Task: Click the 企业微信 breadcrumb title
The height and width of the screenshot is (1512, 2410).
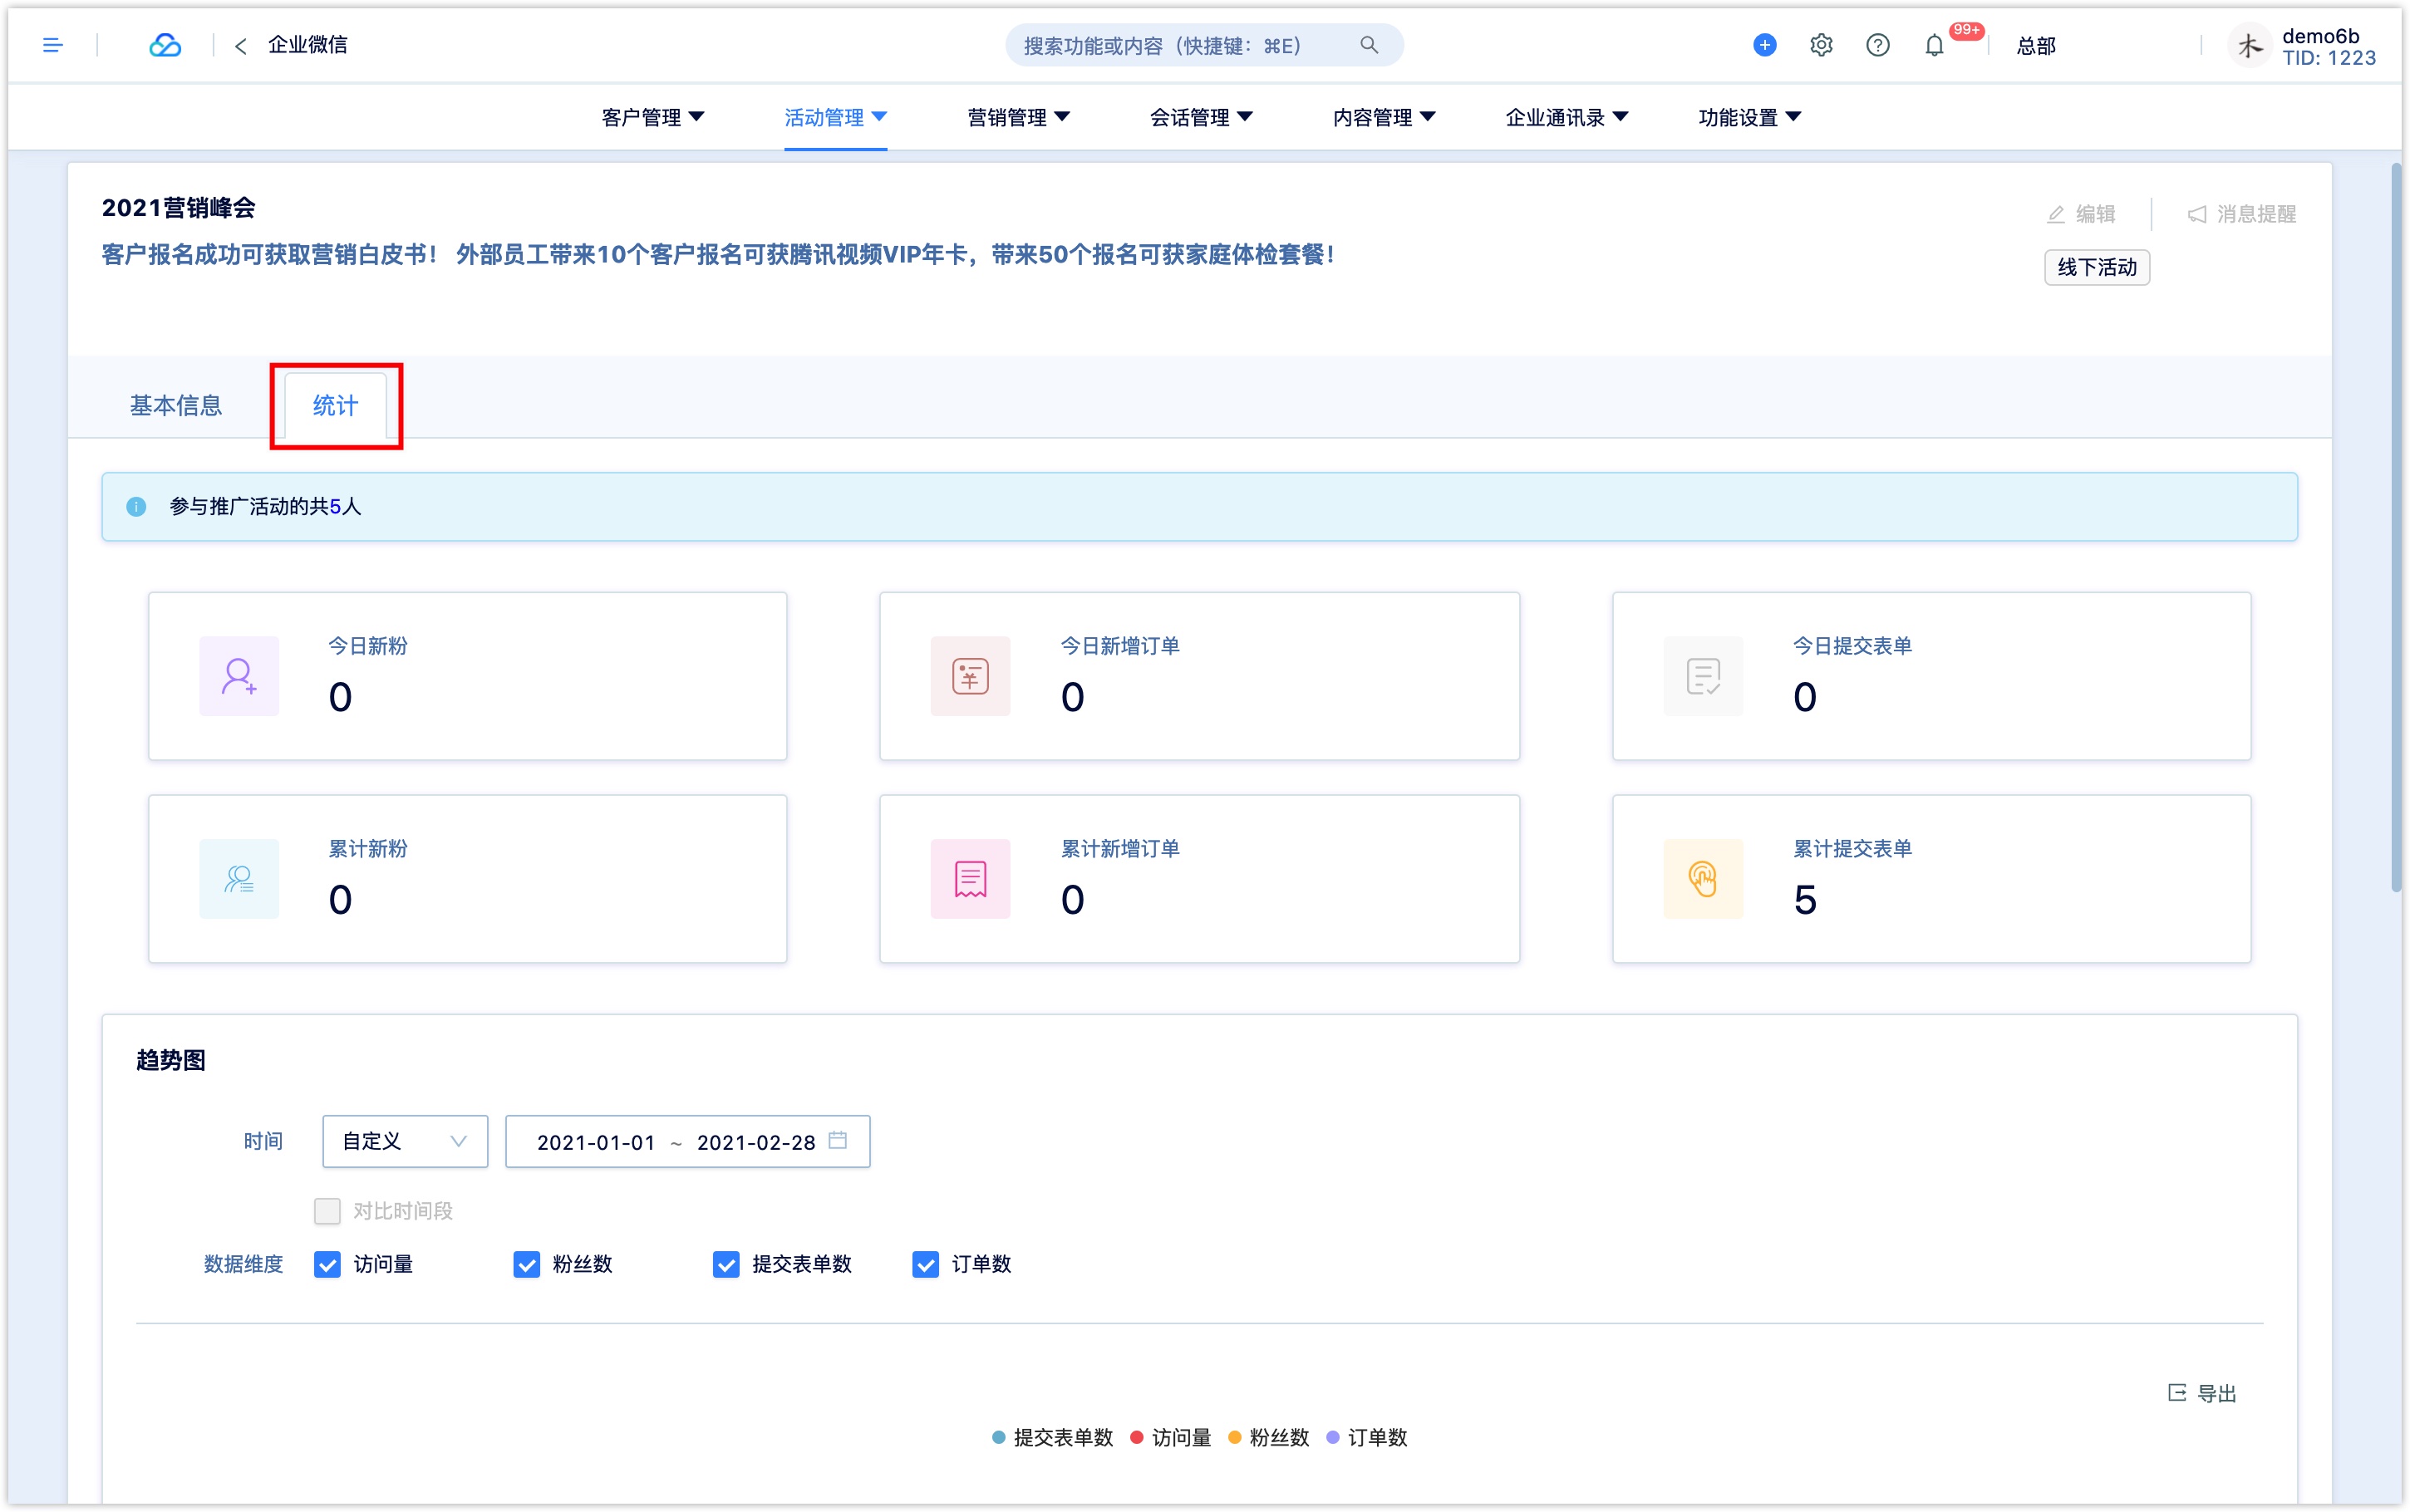Action: click(x=307, y=45)
